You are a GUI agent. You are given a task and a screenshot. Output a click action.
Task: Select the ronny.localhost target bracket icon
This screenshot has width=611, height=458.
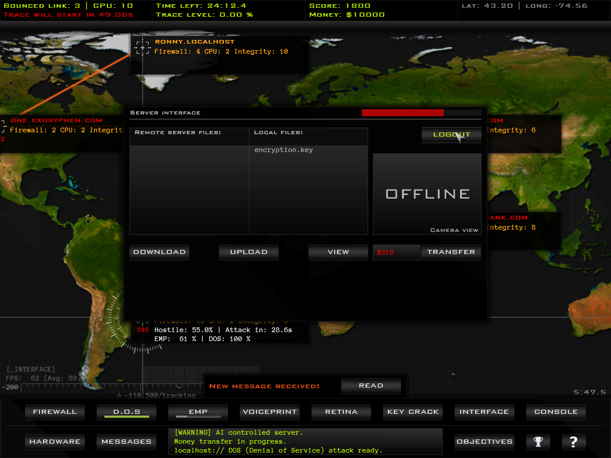point(142,47)
